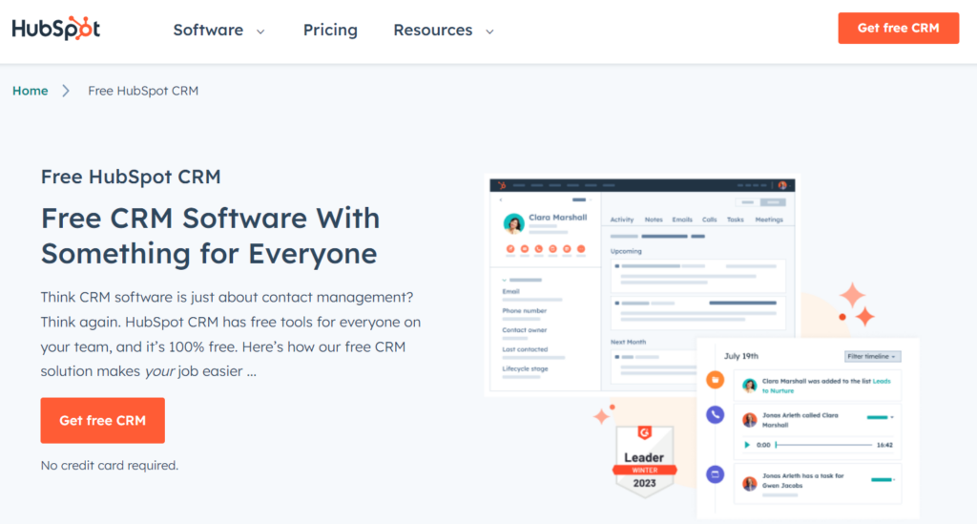Click Jonas Arleth's avatar on the call card
The width and height of the screenshot is (977, 524).
pyautogui.click(x=750, y=420)
